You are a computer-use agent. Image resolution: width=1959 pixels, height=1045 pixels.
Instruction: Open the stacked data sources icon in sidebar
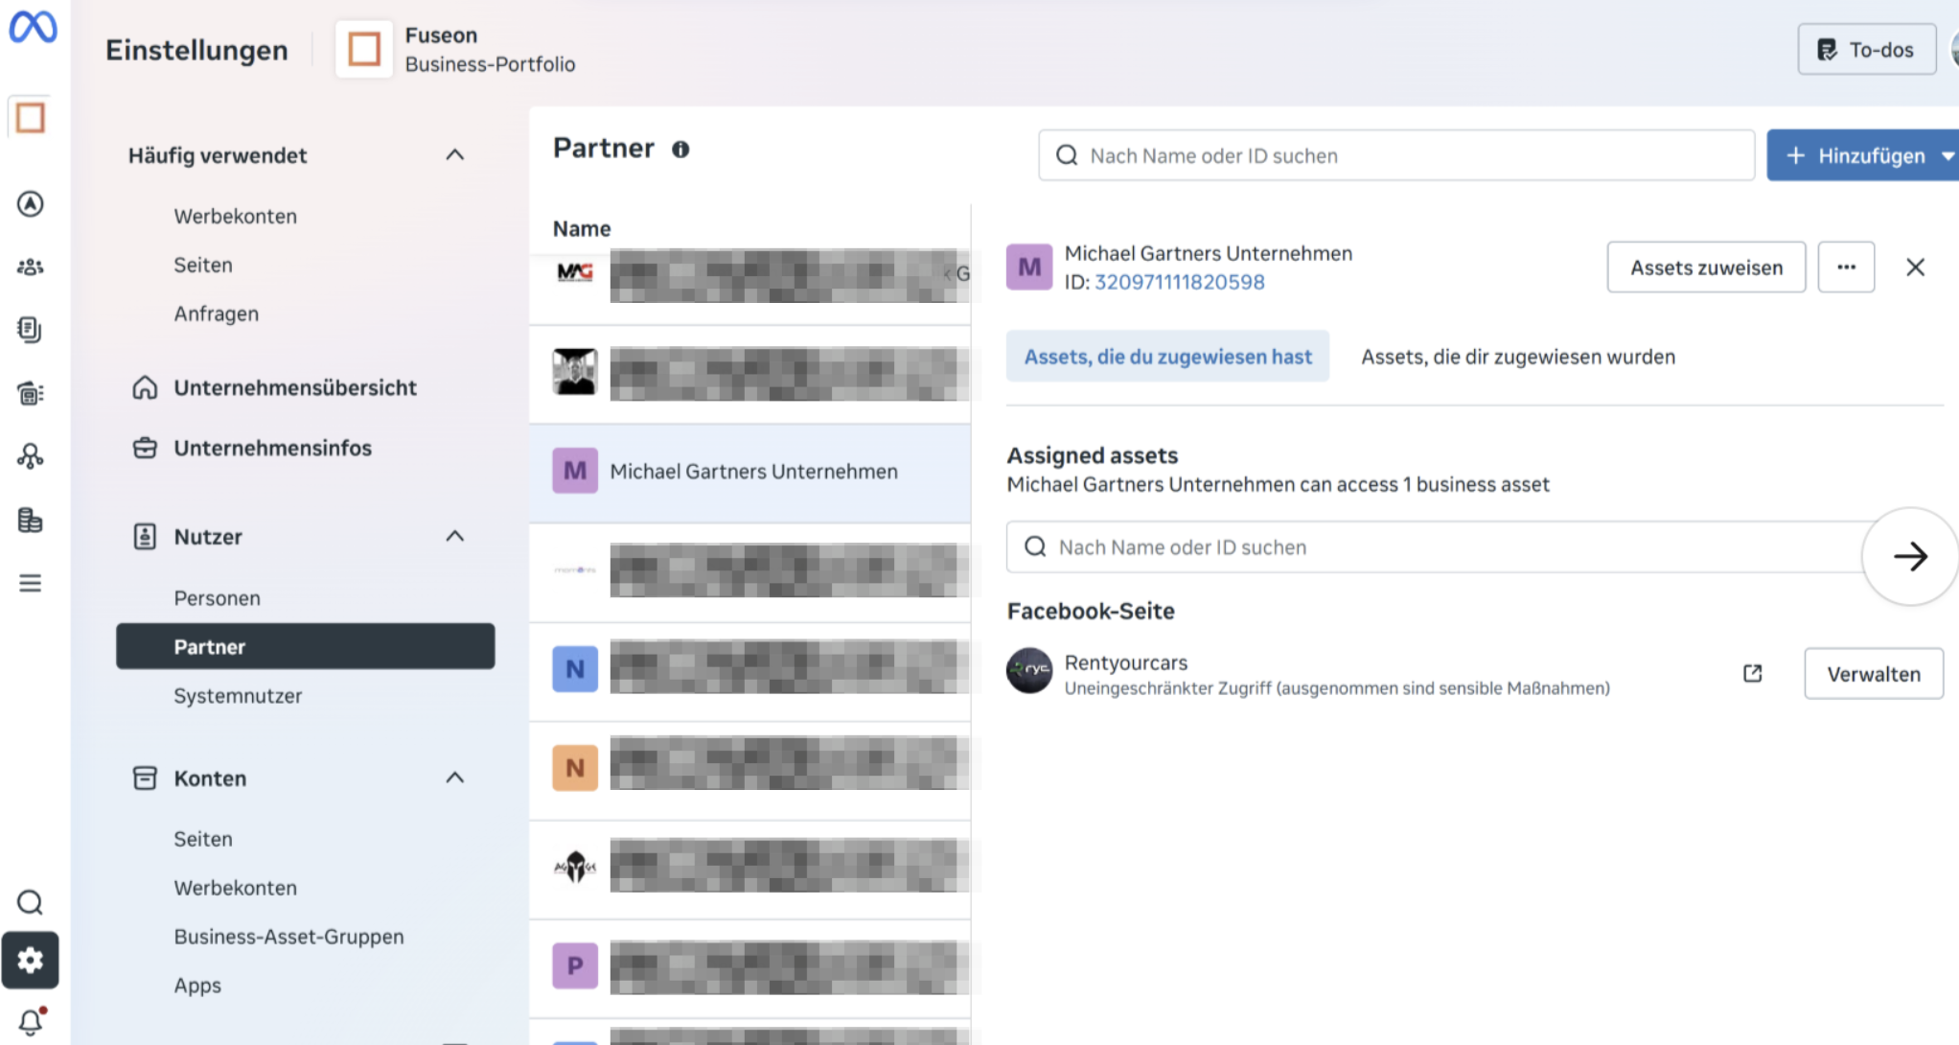(x=31, y=520)
